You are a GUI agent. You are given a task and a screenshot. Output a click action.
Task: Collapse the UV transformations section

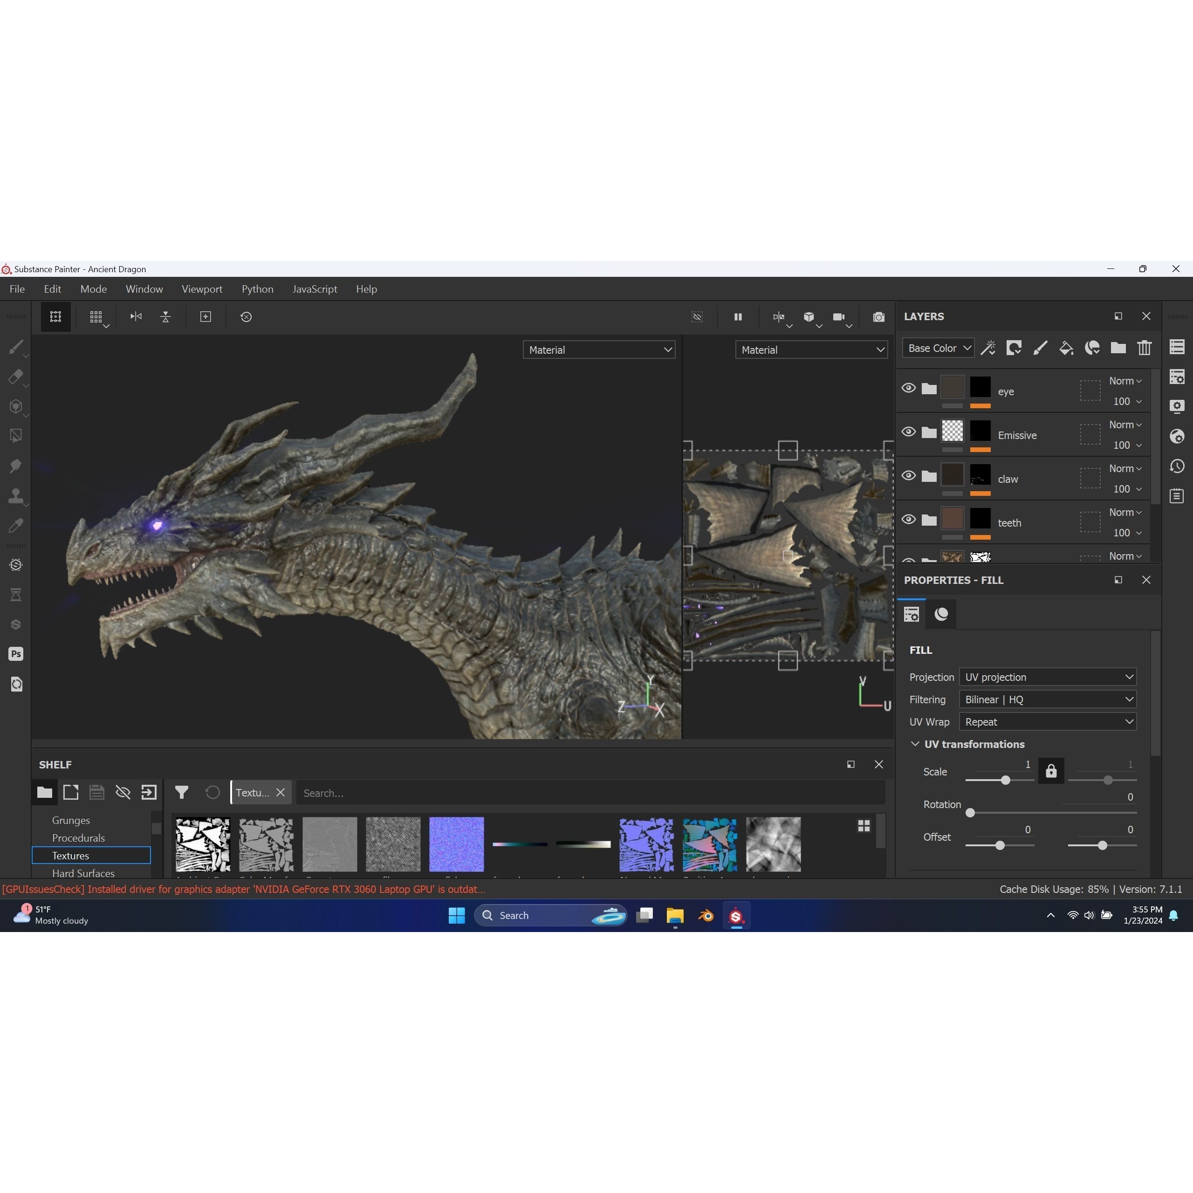click(915, 744)
